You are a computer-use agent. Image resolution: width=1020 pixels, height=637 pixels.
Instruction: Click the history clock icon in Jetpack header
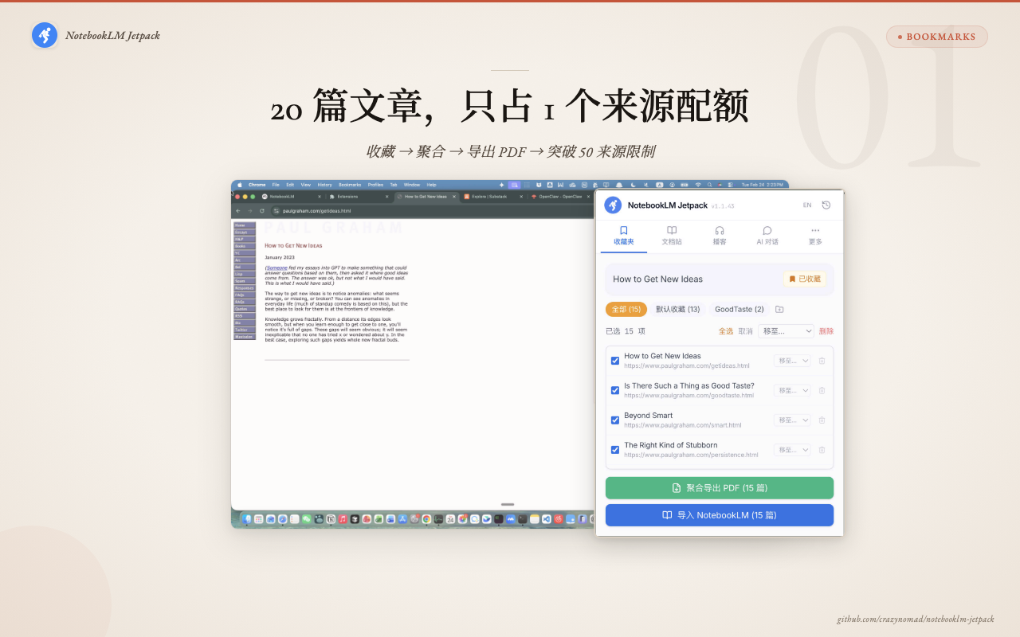[x=826, y=205]
